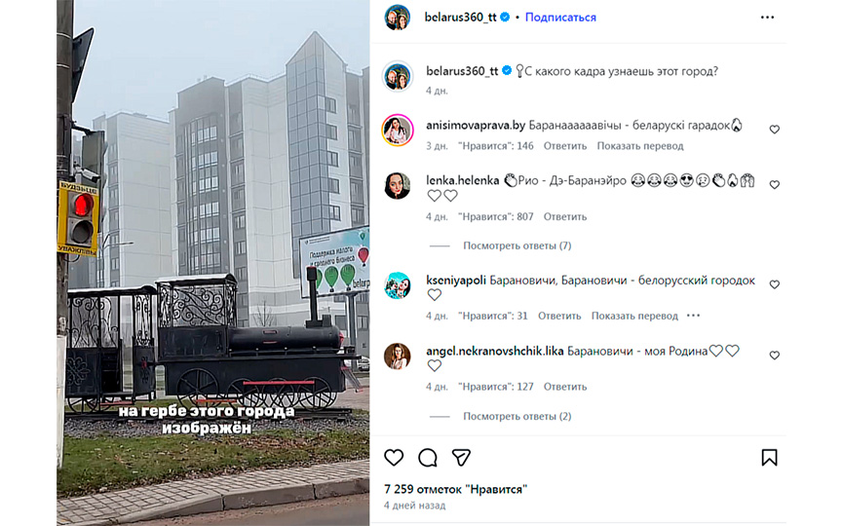The height and width of the screenshot is (526, 843).
Task: Save post with bookmark icon
Action: click(x=769, y=457)
